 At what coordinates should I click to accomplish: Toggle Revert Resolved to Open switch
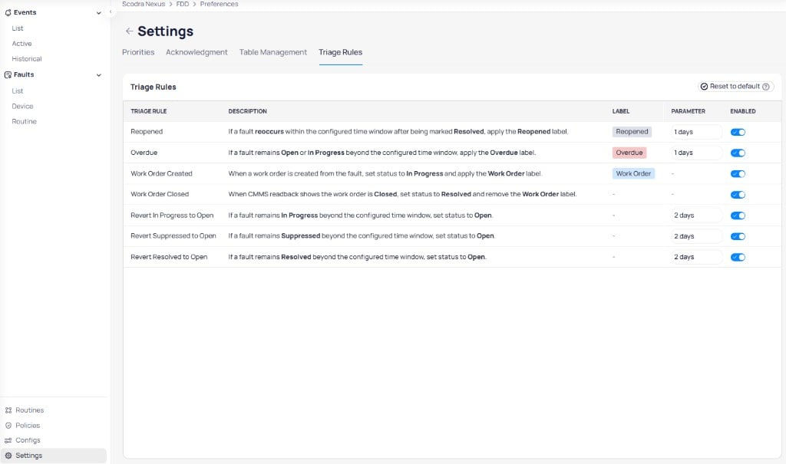coord(738,257)
